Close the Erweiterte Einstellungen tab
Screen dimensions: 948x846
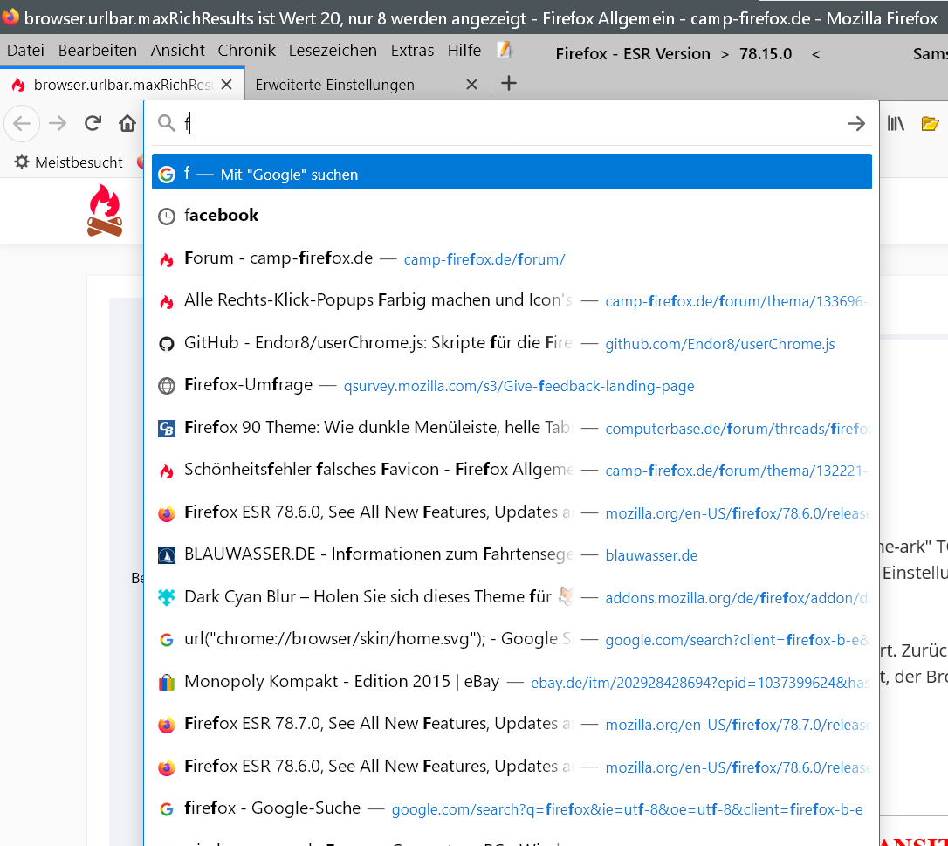[471, 85]
